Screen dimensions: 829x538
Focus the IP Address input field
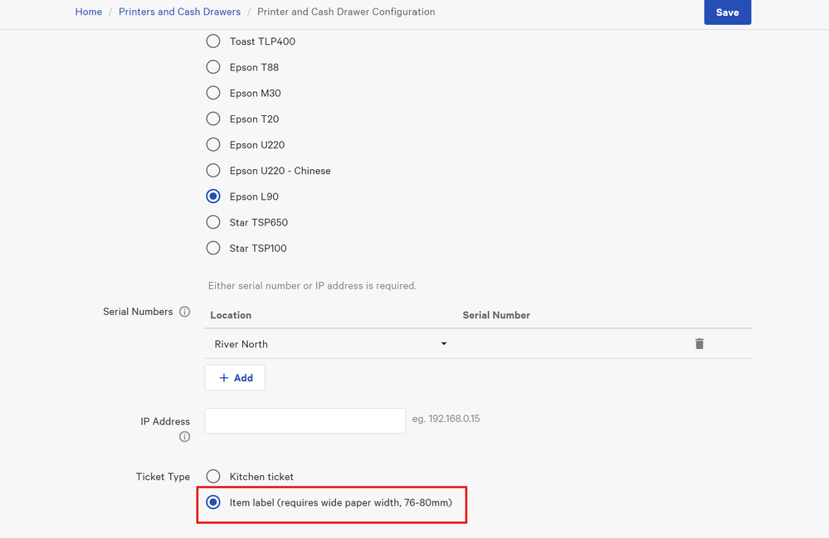pyautogui.click(x=305, y=421)
